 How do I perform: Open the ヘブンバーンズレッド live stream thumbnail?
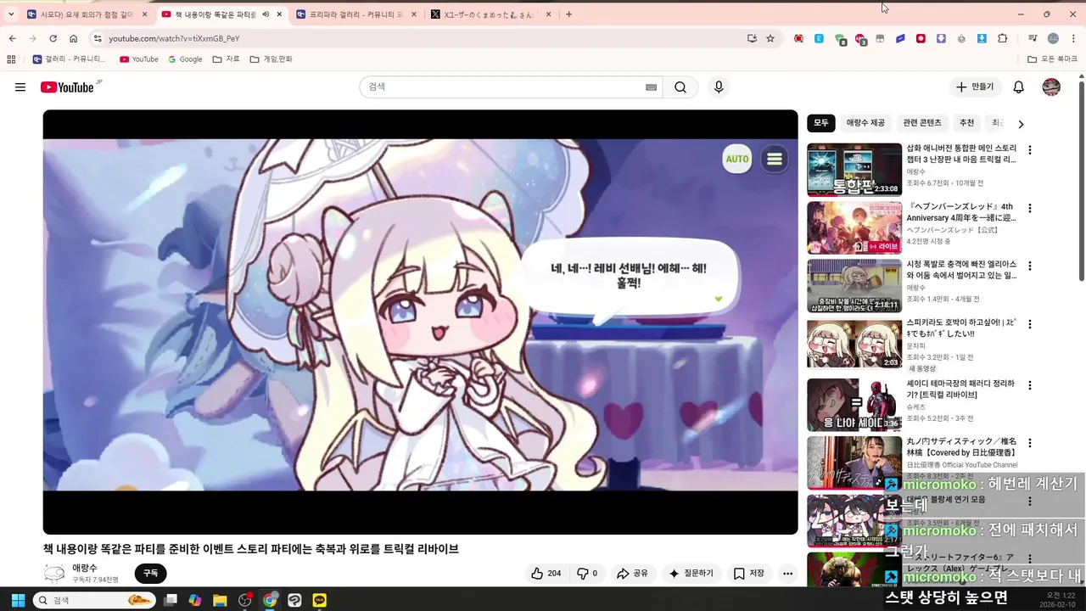pyautogui.click(x=854, y=227)
